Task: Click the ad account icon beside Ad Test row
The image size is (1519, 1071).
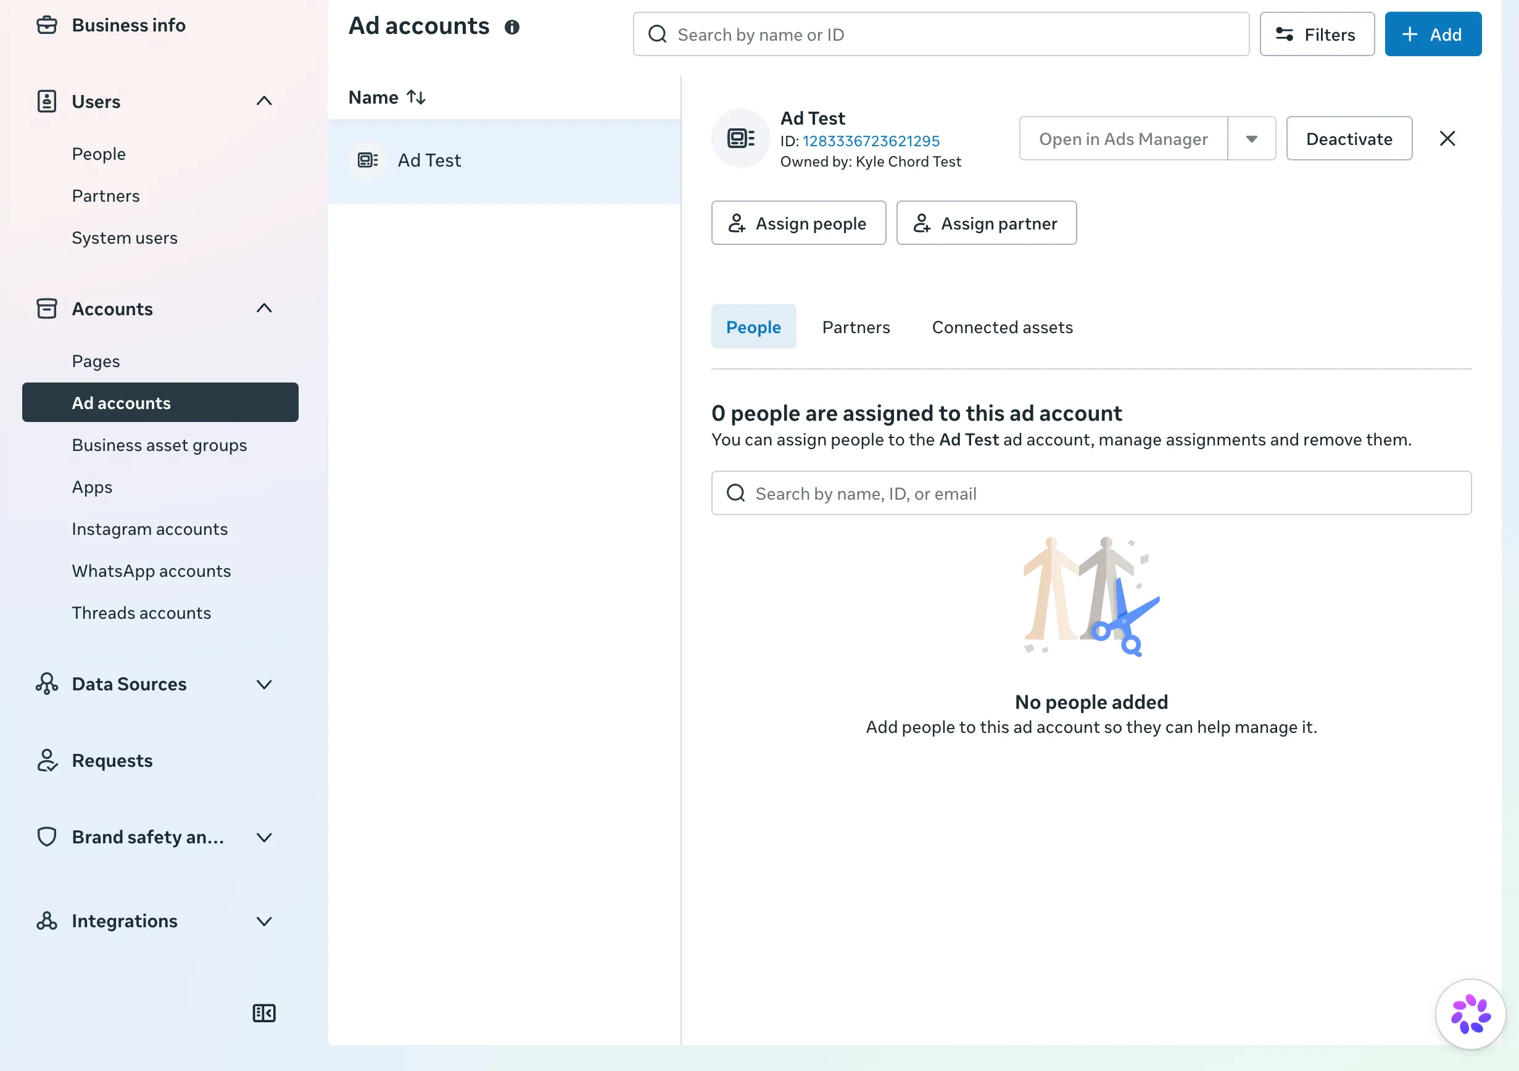Action: tap(368, 160)
